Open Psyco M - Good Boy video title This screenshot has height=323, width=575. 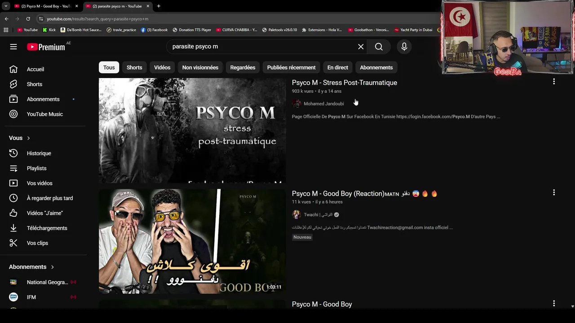(322, 304)
